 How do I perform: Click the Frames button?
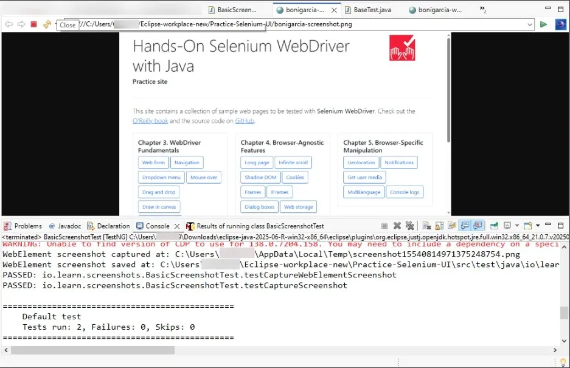[252, 192]
